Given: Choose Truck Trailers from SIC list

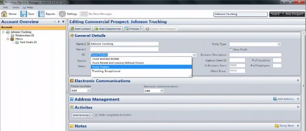Looking at the screenshot, I should coord(141,67).
